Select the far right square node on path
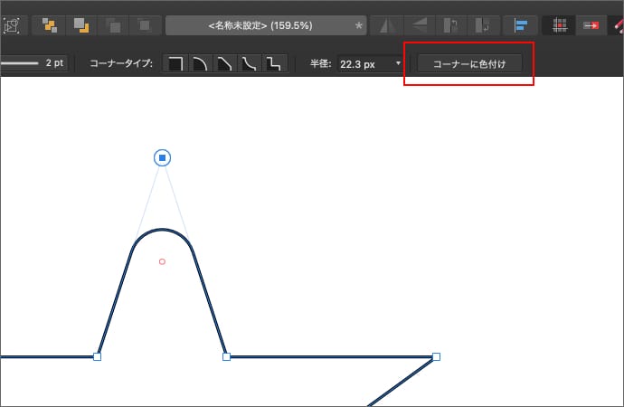 [436, 356]
